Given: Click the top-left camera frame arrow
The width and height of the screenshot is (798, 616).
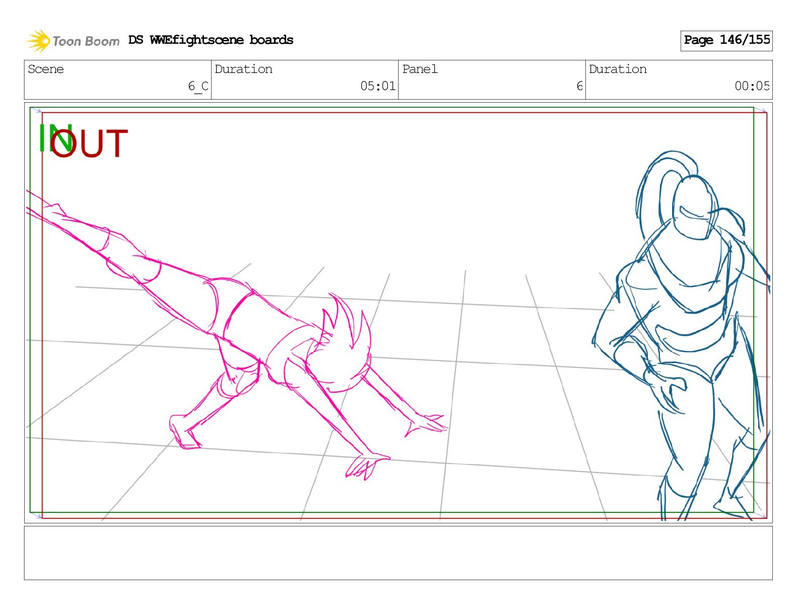Looking at the screenshot, I should (37, 110).
